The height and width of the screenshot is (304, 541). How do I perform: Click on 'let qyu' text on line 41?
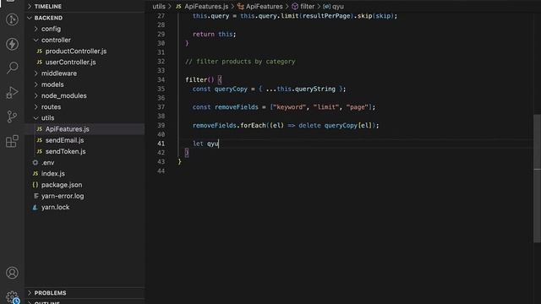point(205,144)
